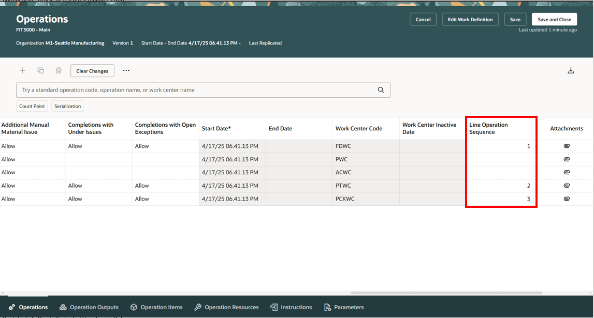Viewport: 594px width, 318px height.
Task: Click M1-Seattle Manufacturing organization text
Action: (x=75, y=43)
